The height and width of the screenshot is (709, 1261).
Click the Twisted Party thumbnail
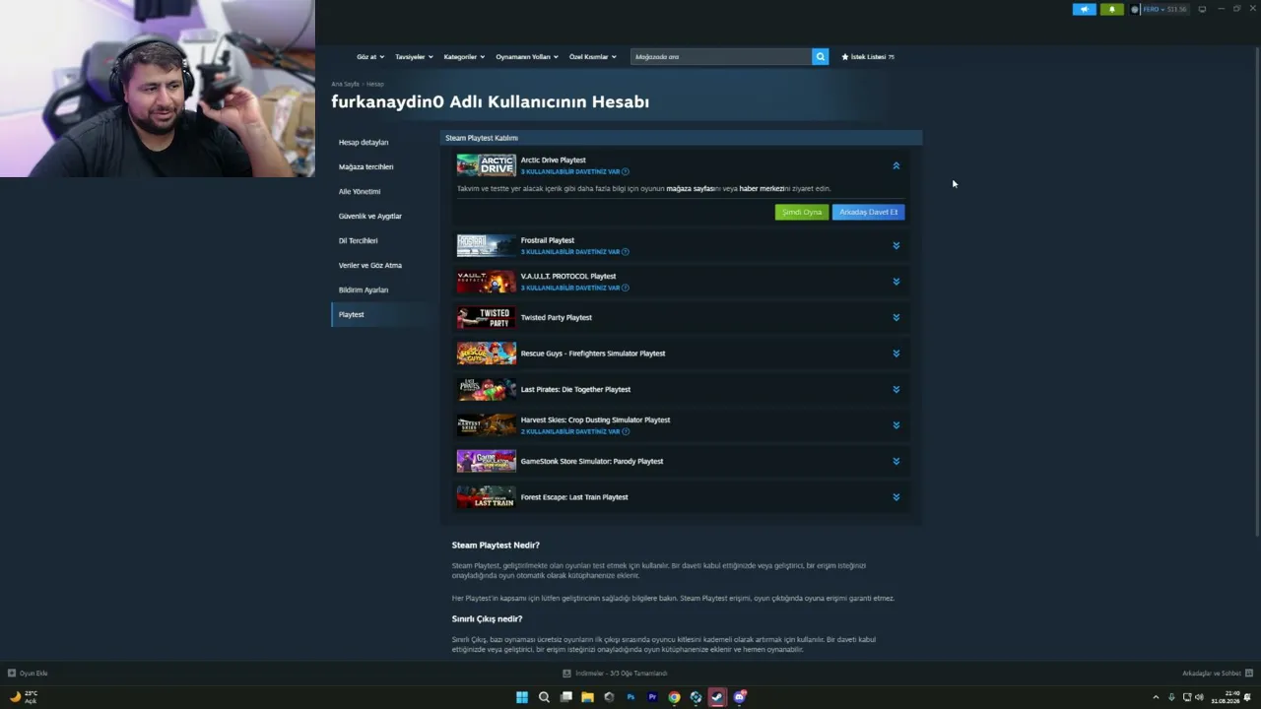486,317
